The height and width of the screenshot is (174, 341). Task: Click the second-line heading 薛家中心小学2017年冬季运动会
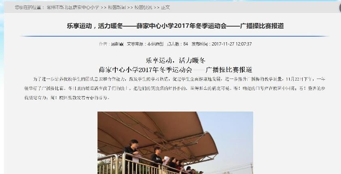click(146, 70)
